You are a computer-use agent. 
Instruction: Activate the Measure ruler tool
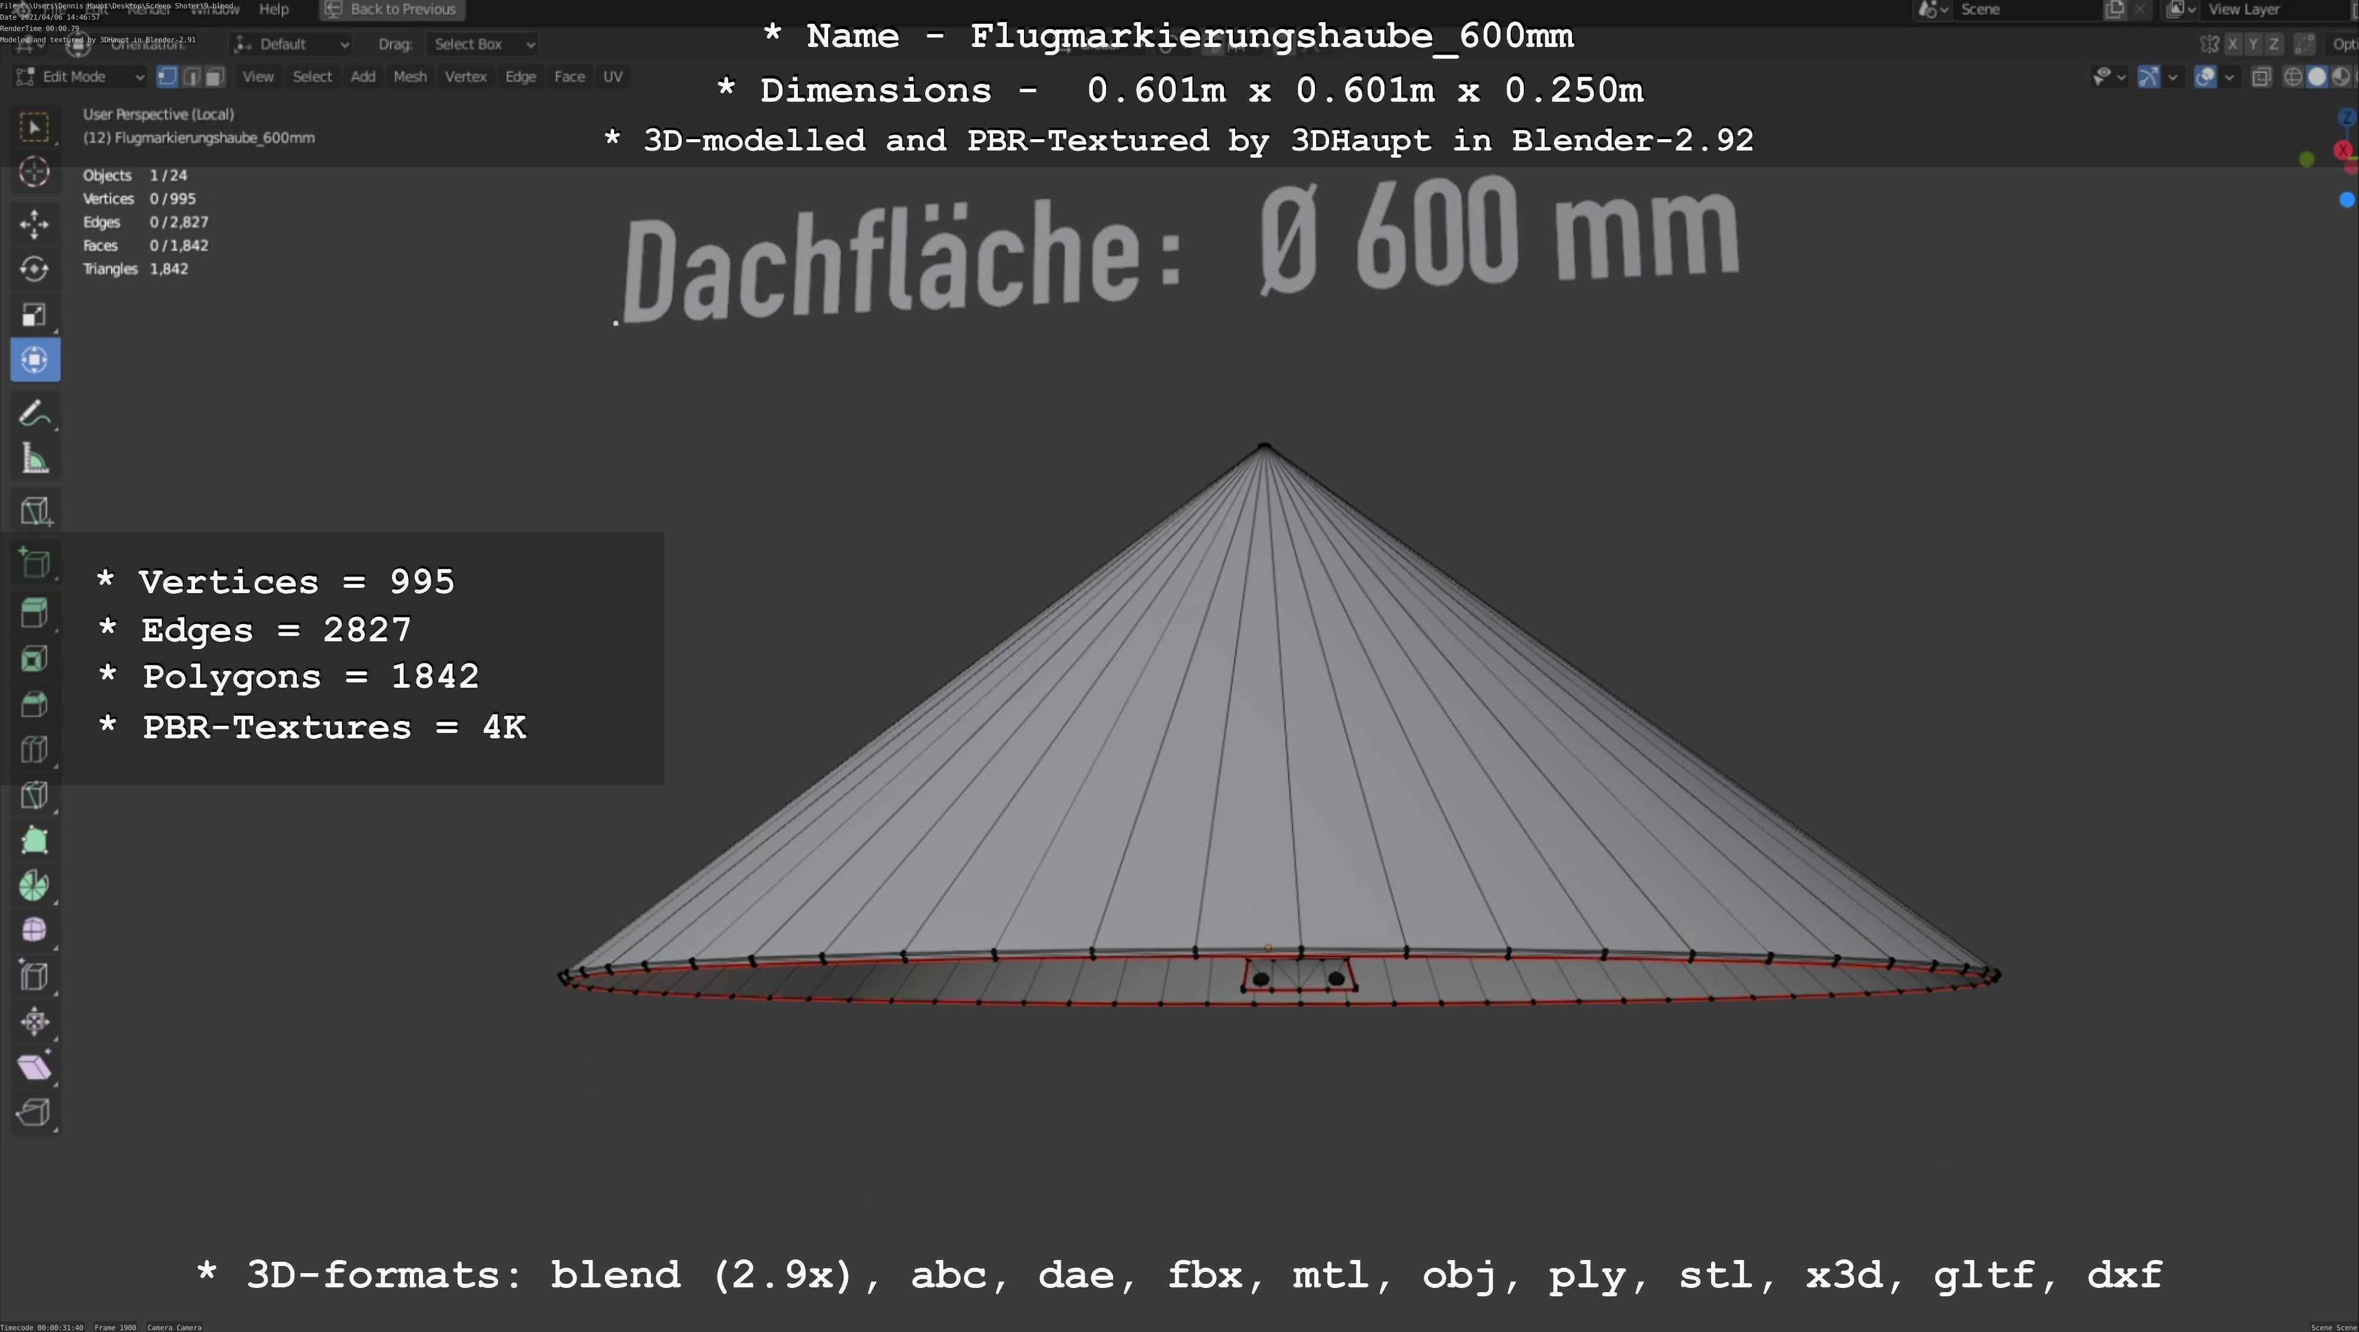click(x=35, y=459)
